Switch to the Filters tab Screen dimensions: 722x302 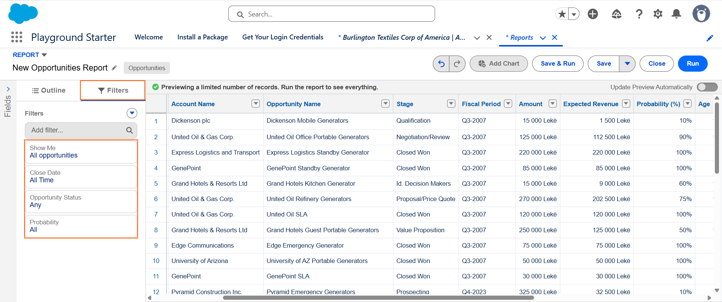(113, 90)
